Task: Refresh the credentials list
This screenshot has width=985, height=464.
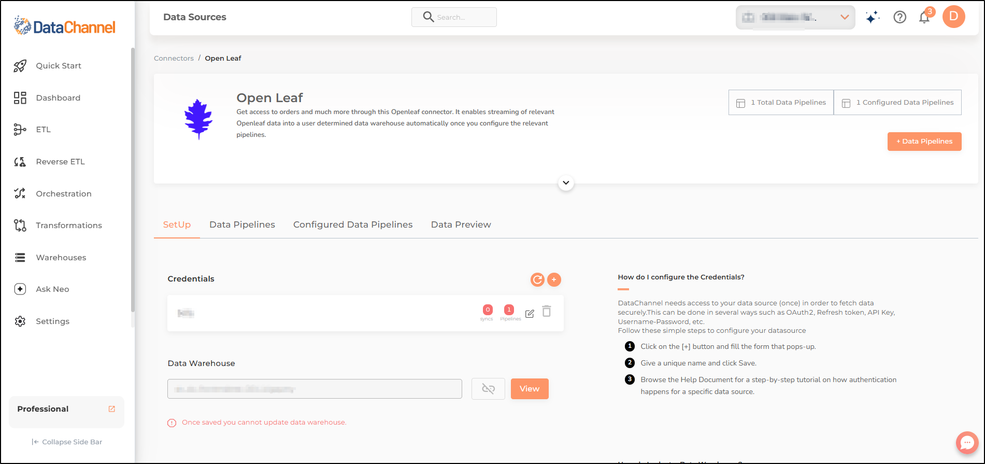Action: tap(538, 280)
